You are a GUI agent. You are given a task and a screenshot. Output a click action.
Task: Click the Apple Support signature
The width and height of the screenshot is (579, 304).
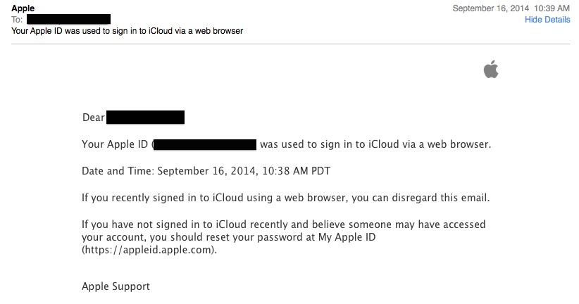point(116,286)
